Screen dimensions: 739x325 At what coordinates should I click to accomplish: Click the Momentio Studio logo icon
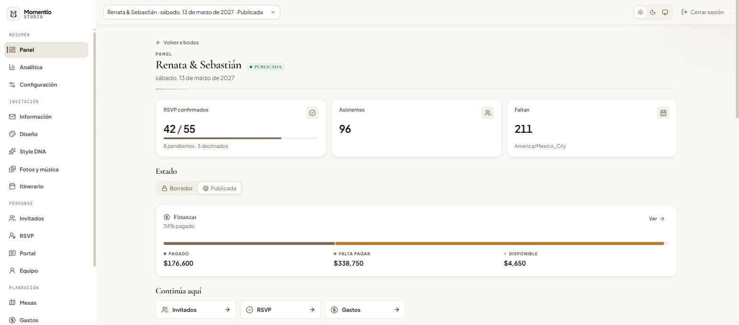pos(13,14)
